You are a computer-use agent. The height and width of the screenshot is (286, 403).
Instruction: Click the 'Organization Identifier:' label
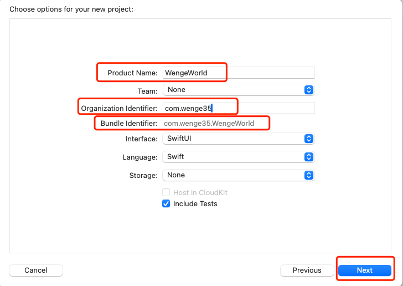click(x=119, y=108)
